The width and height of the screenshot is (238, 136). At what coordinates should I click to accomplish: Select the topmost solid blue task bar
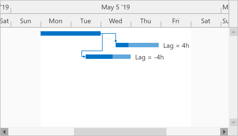click(71, 33)
